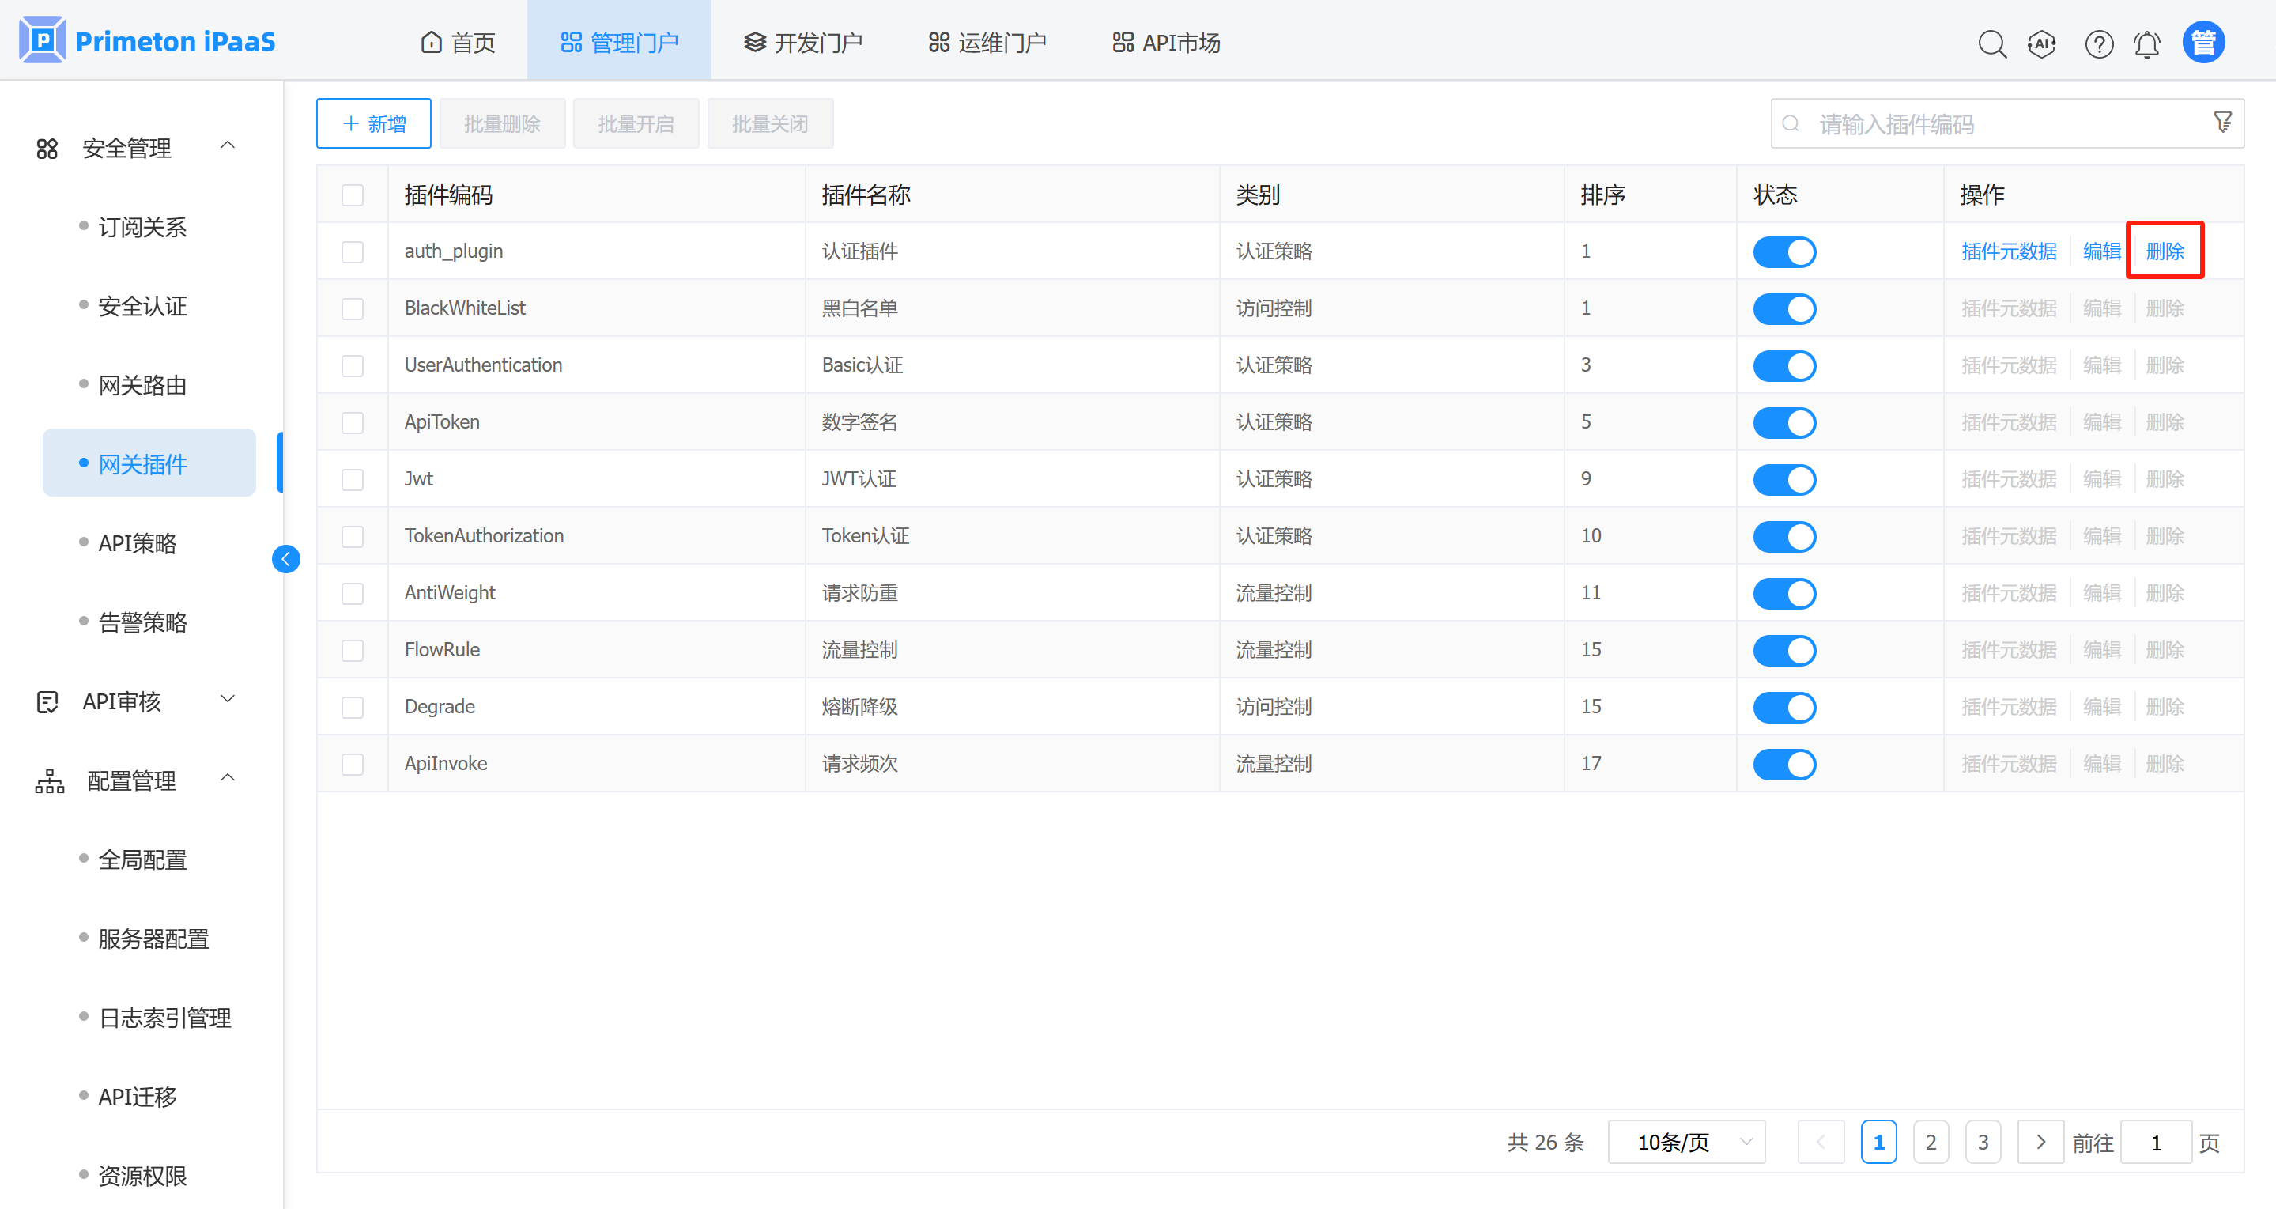
Task: Open the API市场 top navigation tab
Action: (x=1166, y=43)
